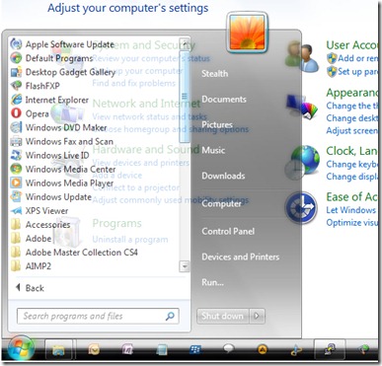Open the Opera browser icon
Screen dimensions: 382x366
coord(16,113)
